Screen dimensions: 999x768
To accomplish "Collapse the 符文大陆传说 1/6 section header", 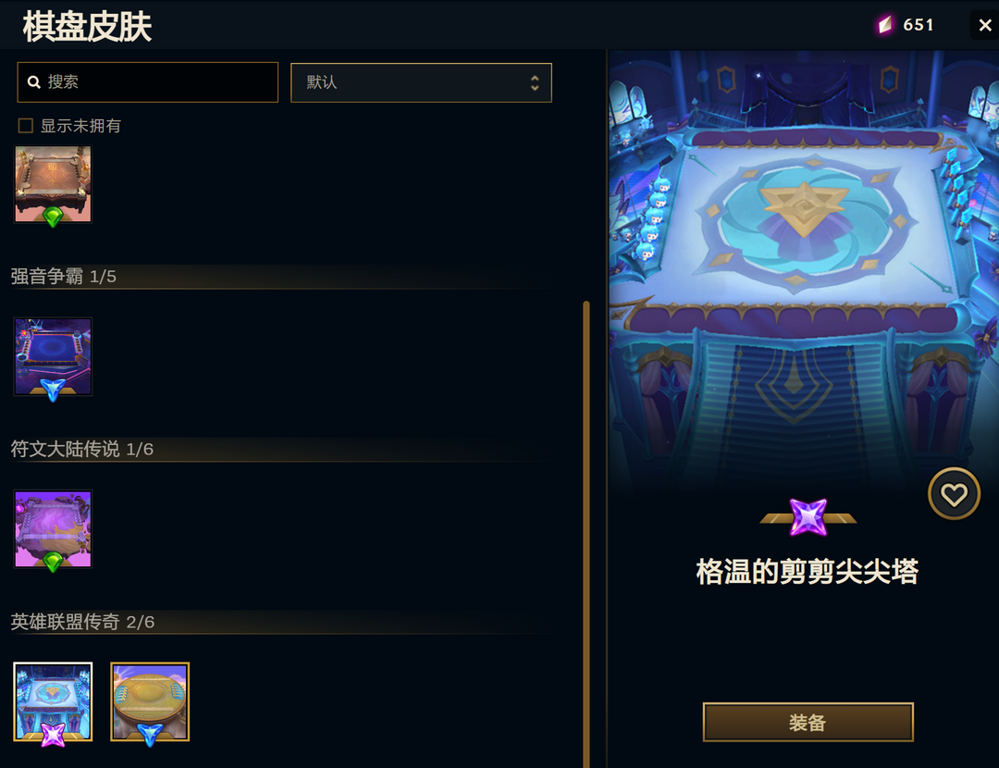I will point(280,450).
